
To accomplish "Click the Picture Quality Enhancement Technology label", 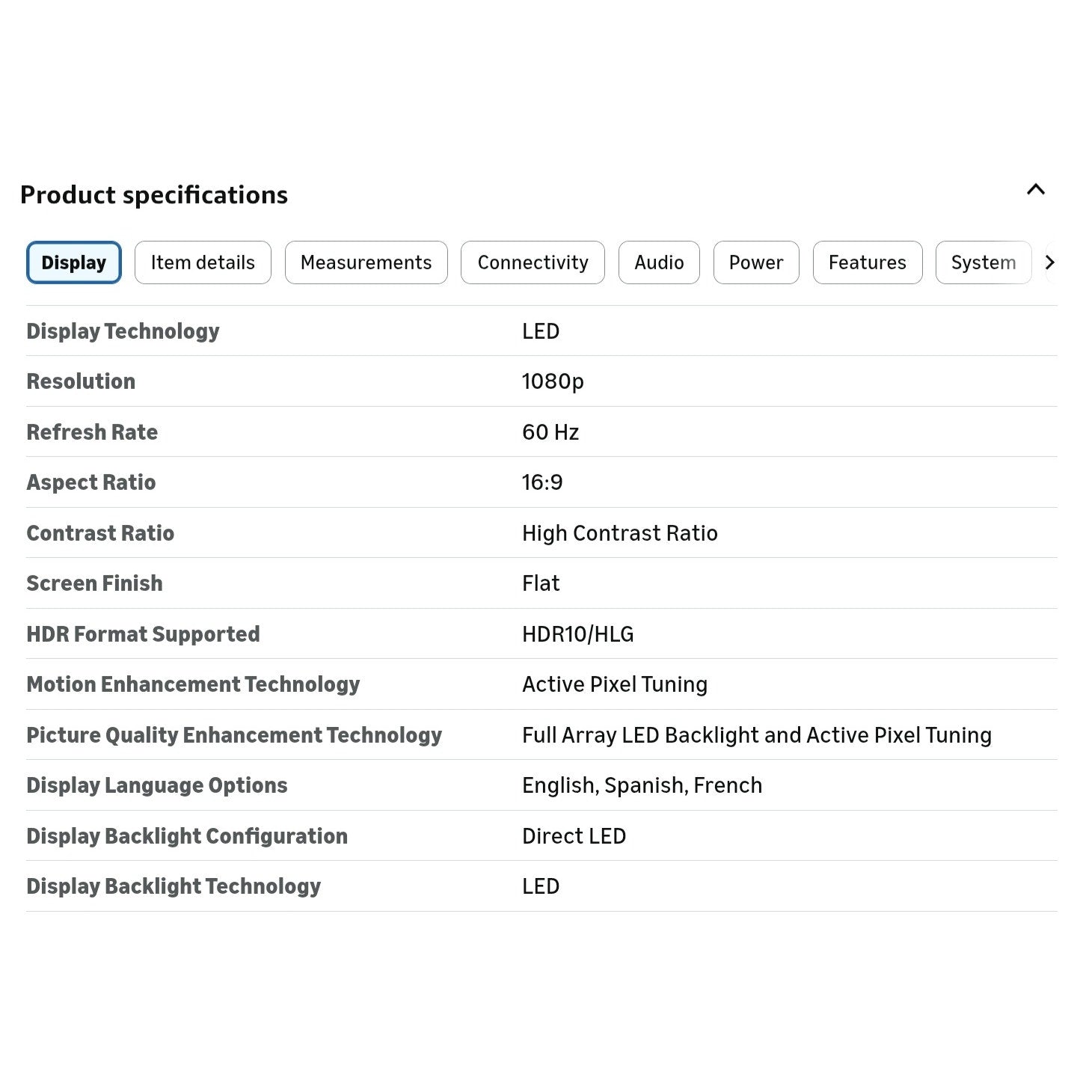I will coord(234,735).
